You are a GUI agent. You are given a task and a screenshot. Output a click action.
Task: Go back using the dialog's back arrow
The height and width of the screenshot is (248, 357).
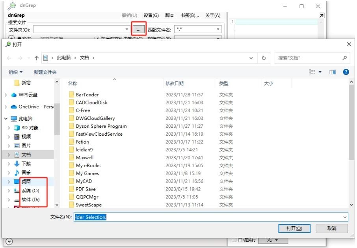coord(9,58)
